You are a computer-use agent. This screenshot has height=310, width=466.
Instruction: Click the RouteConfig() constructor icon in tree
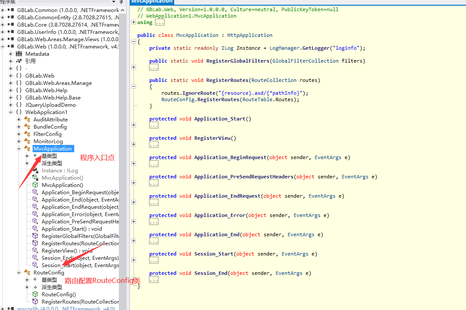click(x=35, y=295)
